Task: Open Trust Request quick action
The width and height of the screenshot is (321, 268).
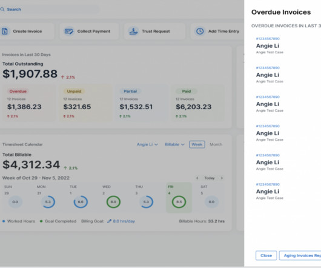Action: [154, 32]
